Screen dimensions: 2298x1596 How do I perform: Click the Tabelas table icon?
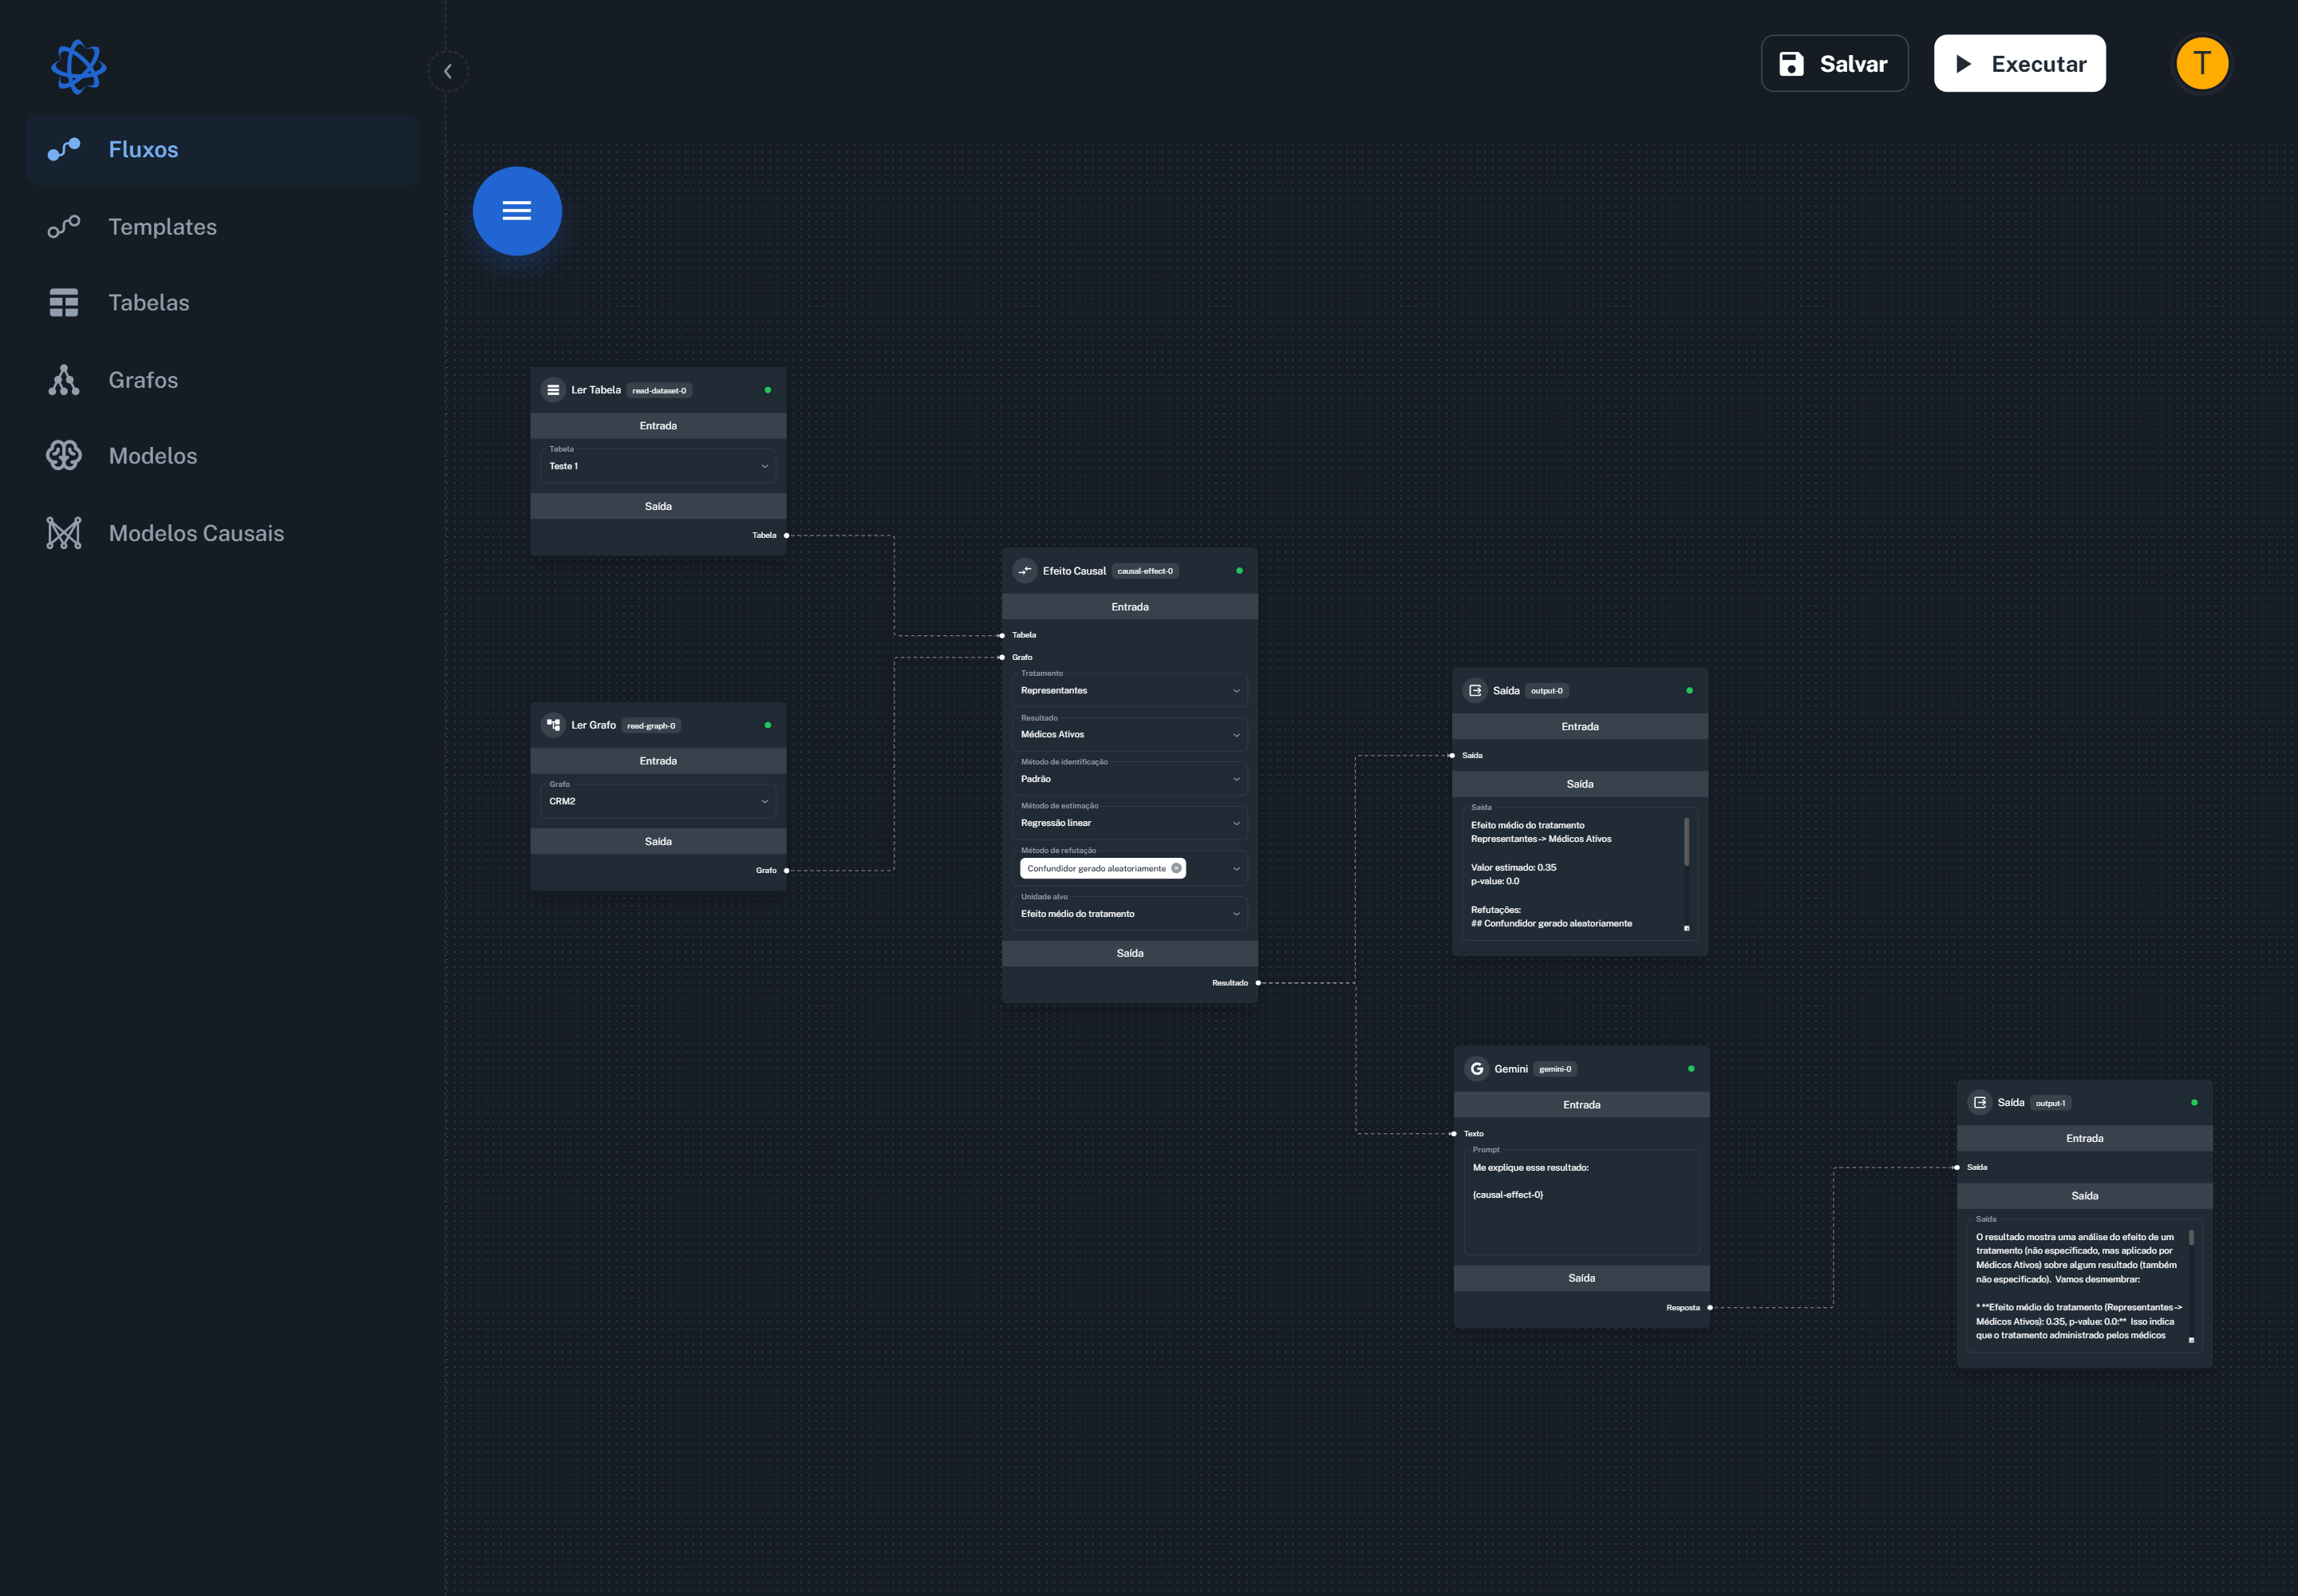pyautogui.click(x=64, y=303)
